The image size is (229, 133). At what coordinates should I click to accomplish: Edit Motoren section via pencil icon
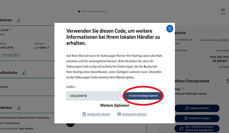[19, 20]
